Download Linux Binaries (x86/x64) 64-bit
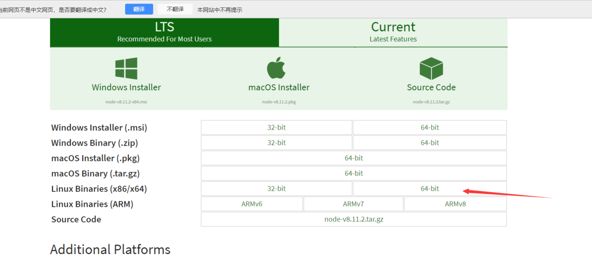The width and height of the screenshot is (592, 266). coord(430,188)
